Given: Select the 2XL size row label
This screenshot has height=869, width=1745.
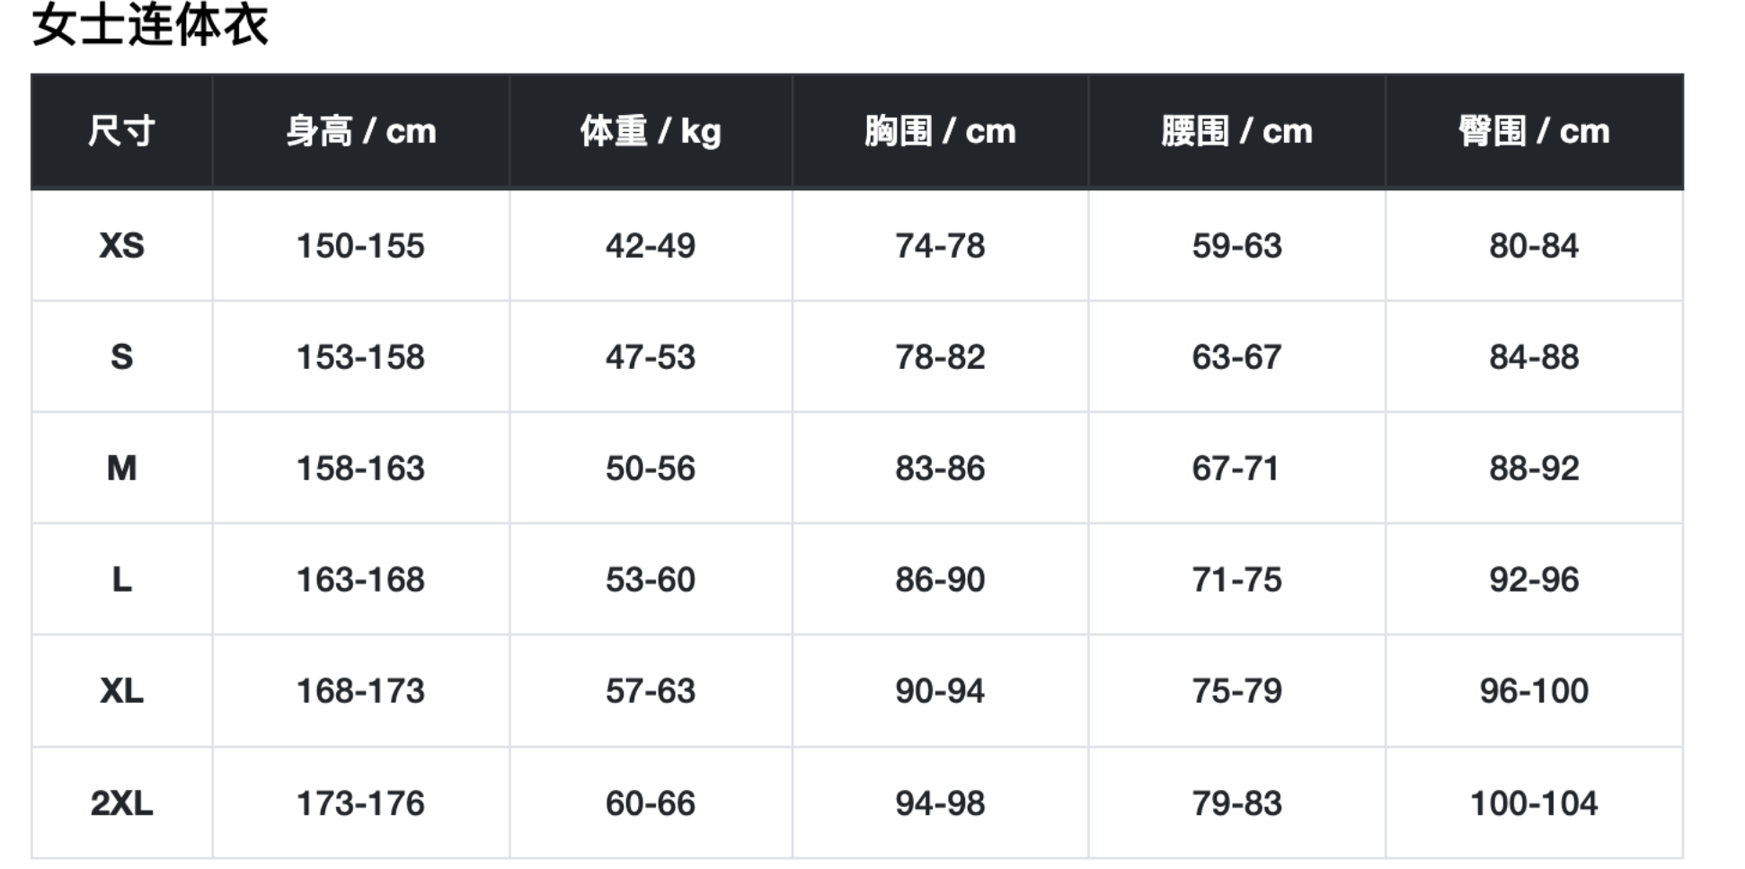Looking at the screenshot, I should pos(121,803).
